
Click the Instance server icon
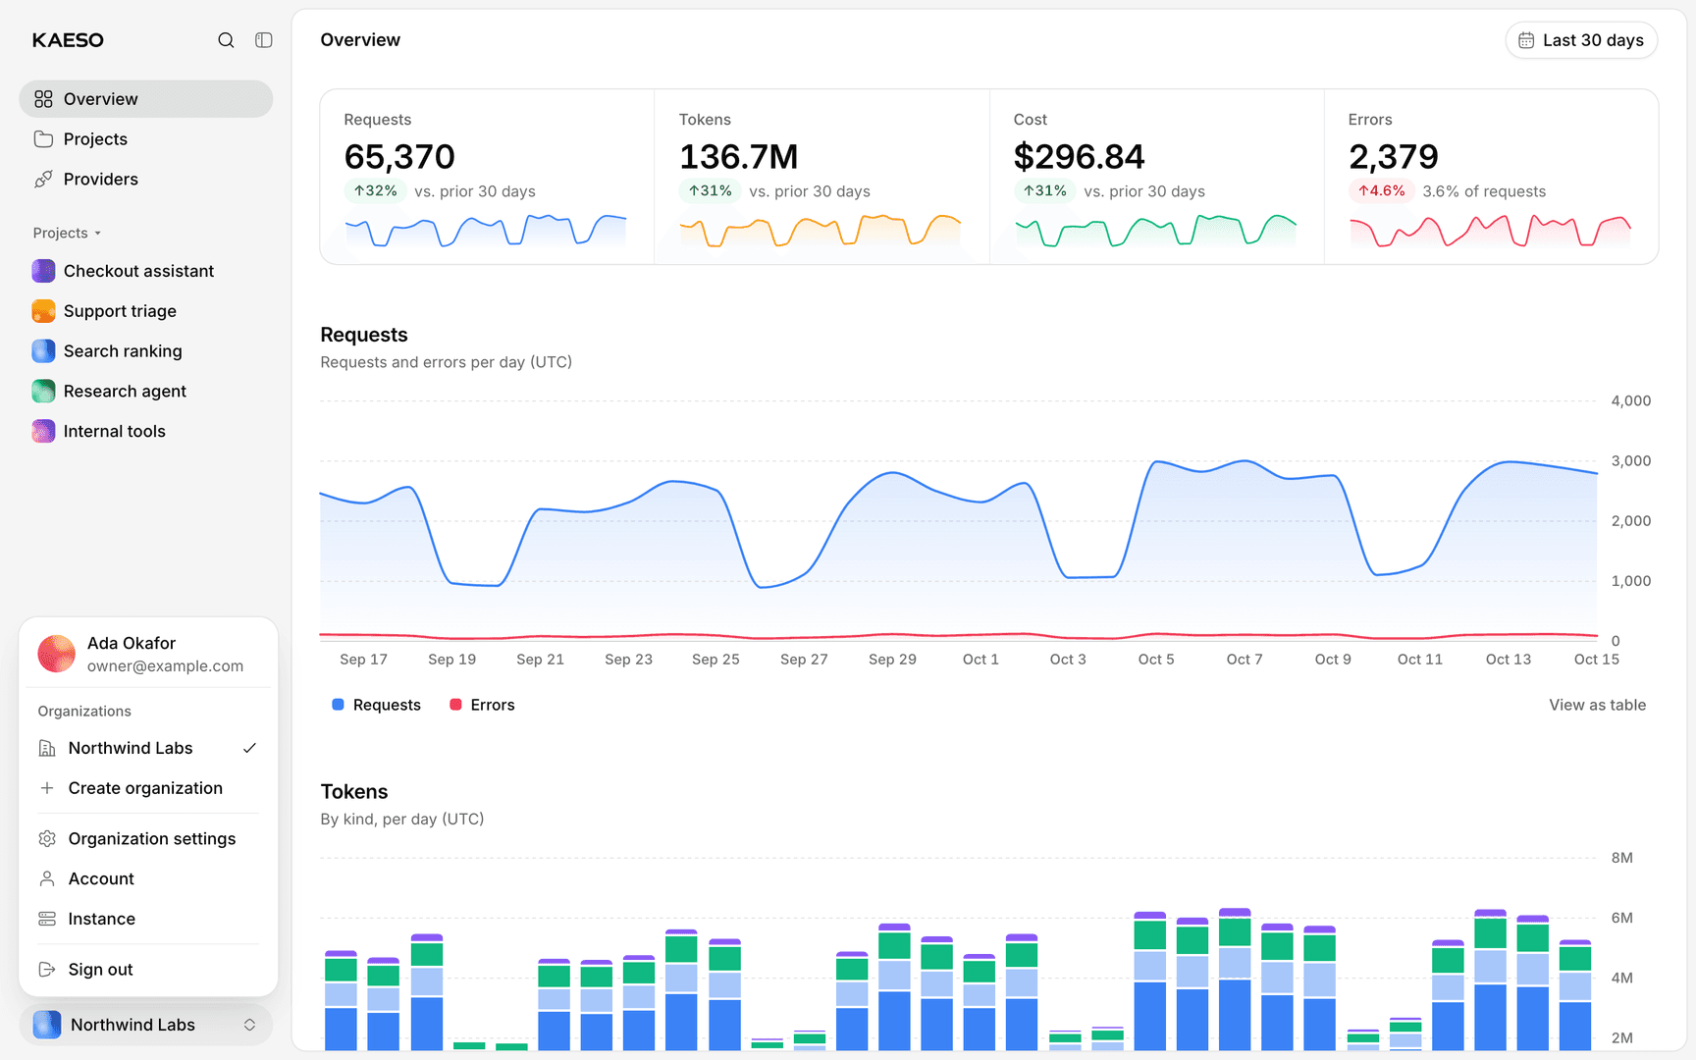pos(47,920)
